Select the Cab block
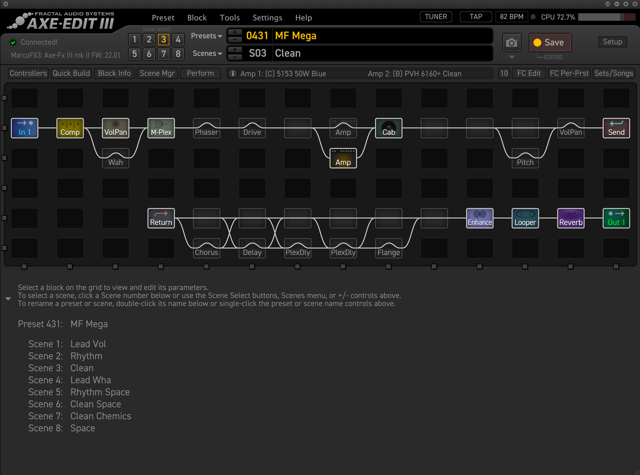The width and height of the screenshot is (640, 475). click(x=389, y=128)
